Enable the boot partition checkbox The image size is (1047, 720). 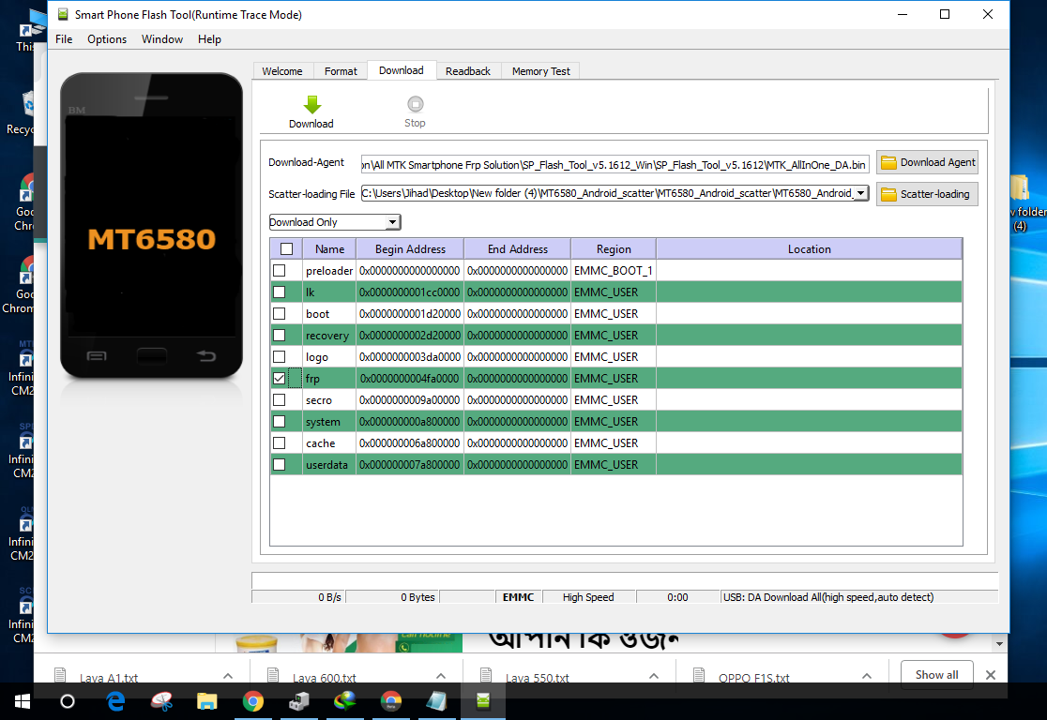(x=280, y=314)
